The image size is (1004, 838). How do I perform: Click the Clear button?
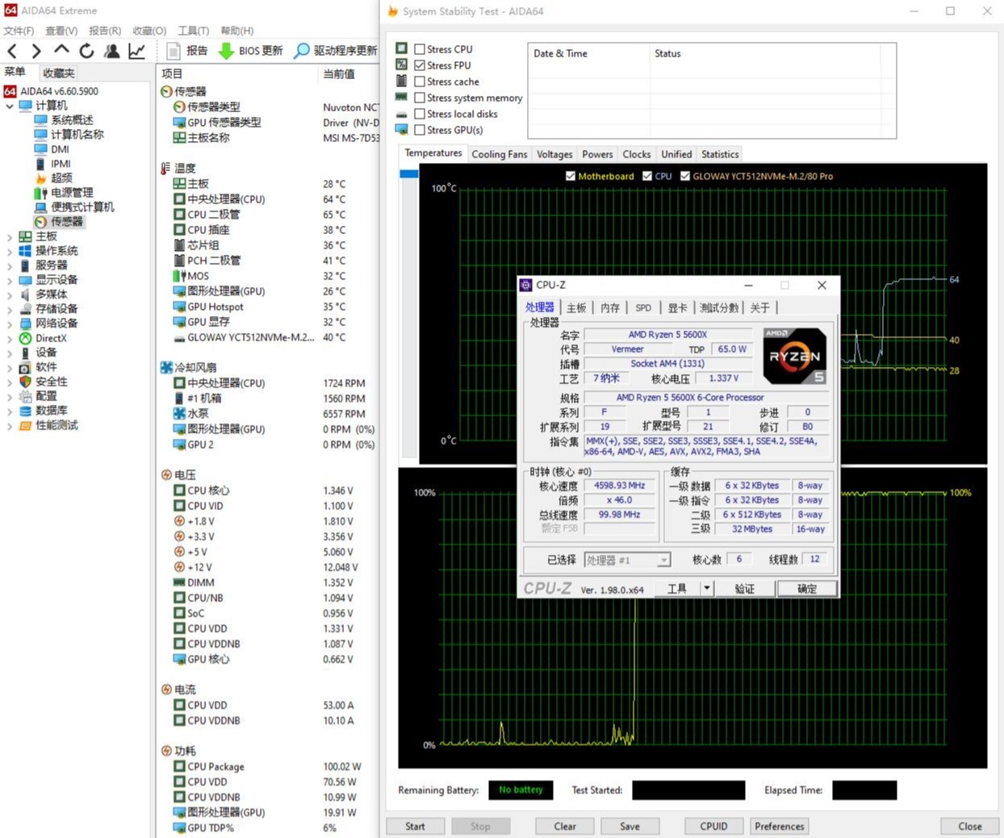(x=565, y=826)
